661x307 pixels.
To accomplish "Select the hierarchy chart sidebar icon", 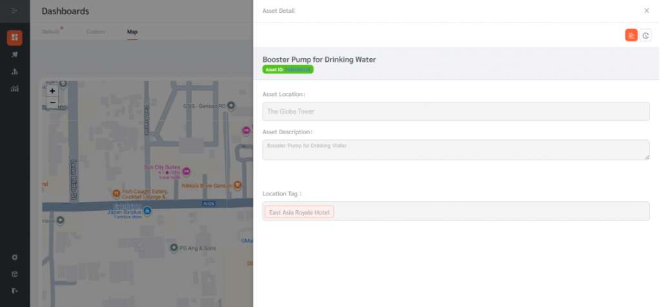I will click(15, 72).
